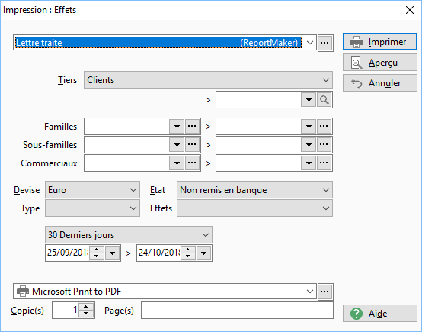The width and height of the screenshot is (422, 332).
Task: Click ellipsis button of second Commerciaux field
Action: [x=324, y=163]
